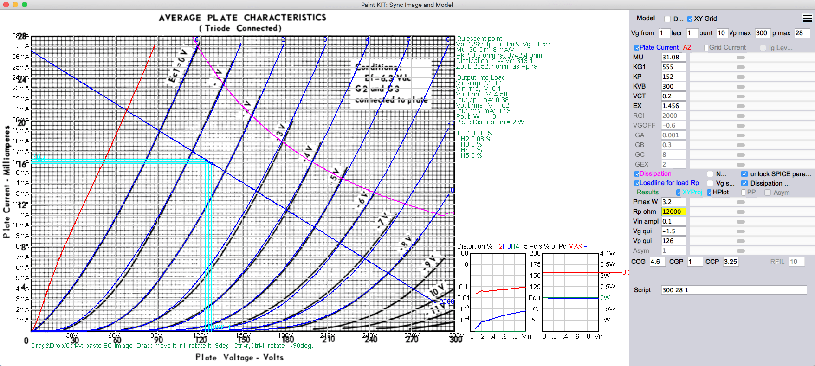Click the red 'A2' label
815x366 pixels.
[x=687, y=47]
